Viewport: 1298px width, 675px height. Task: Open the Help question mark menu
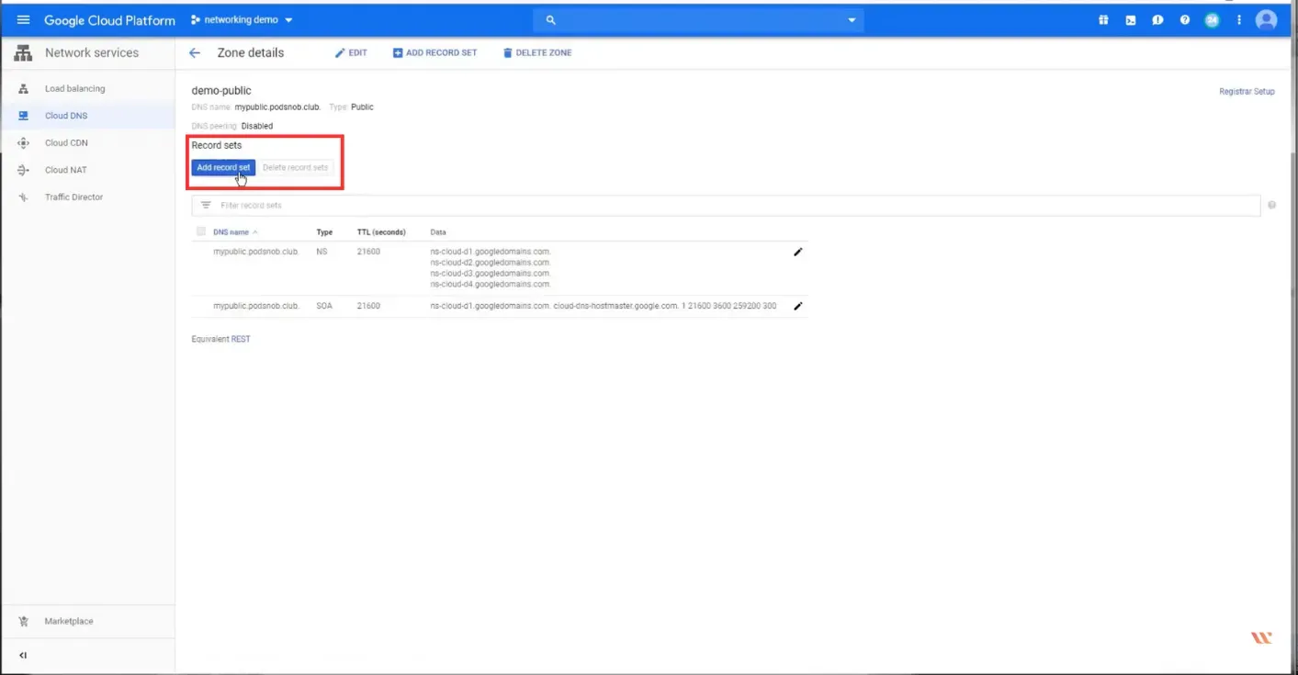(1185, 20)
